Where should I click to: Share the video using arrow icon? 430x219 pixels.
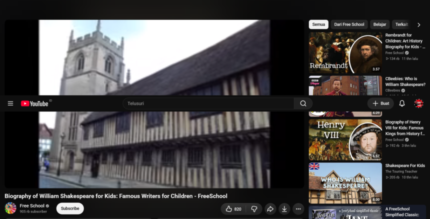tap(270, 209)
